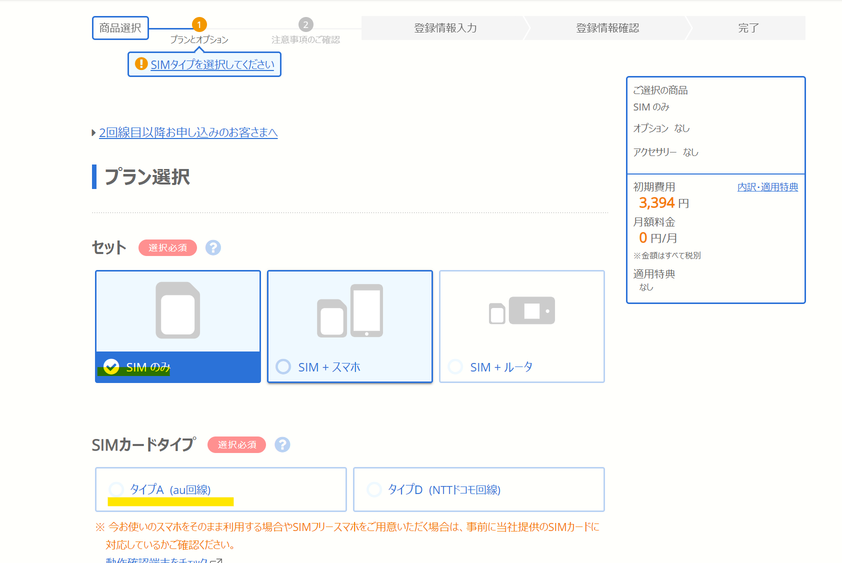Select the SIM + ルータ radio option
The image size is (842, 563).
(455, 367)
